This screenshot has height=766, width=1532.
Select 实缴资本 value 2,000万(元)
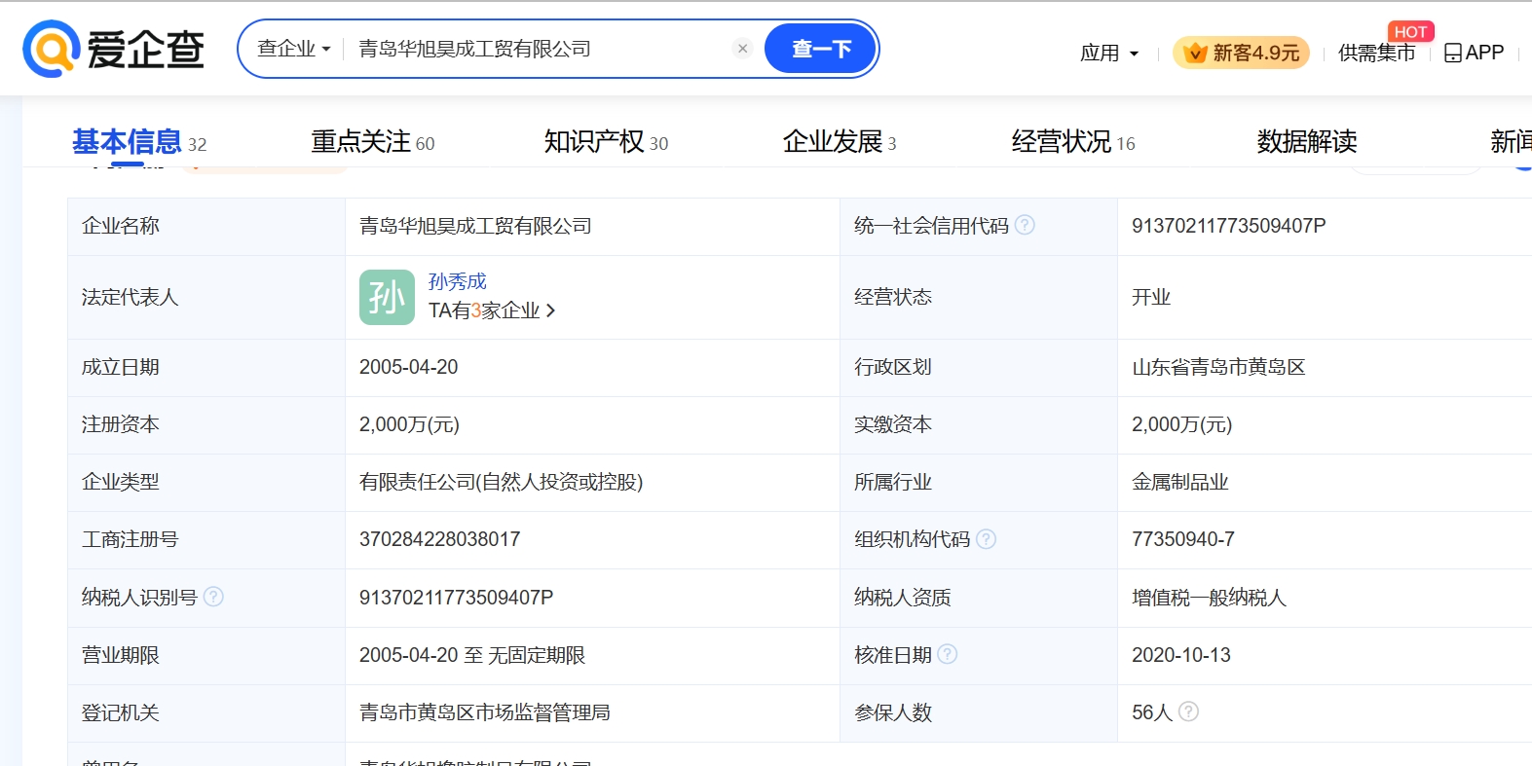[x=1181, y=424]
